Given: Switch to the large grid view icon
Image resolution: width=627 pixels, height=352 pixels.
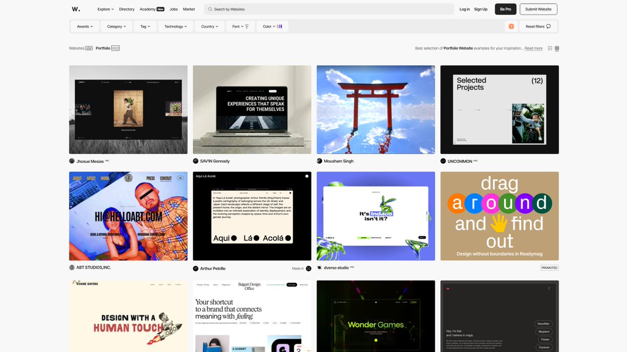Looking at the screenshot, I should pos(550,48).
